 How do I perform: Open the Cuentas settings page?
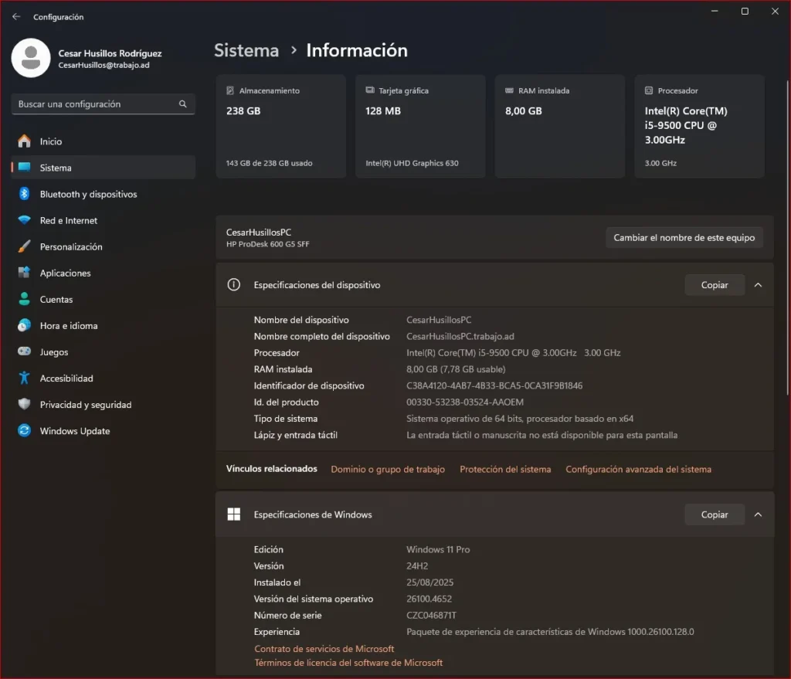click(103, 299)
